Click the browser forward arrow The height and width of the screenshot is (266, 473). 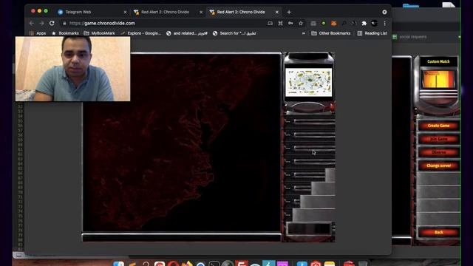point(41,23)
